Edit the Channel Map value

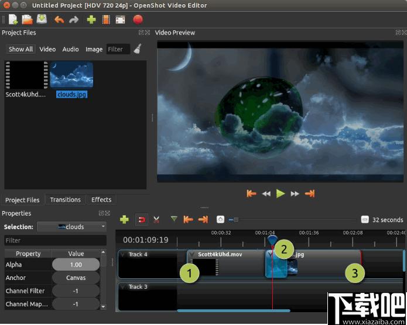(x=76, y=304)
